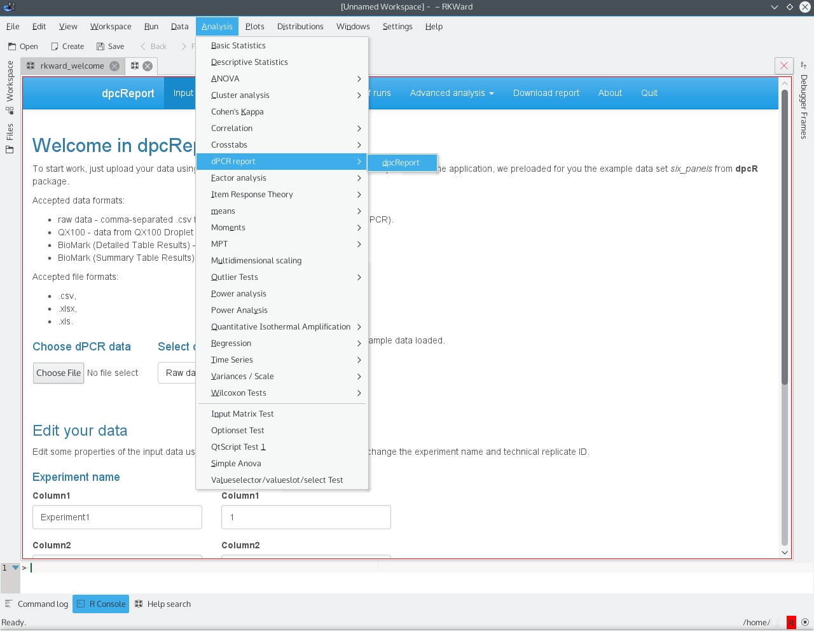Click dpcReport submenu item
The image size is (814, 631).
click(x=402, y=163)
